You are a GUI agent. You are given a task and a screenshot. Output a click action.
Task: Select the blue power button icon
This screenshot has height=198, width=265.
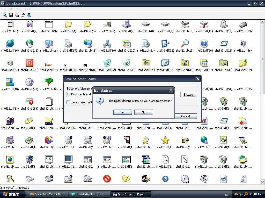(165, 179)
